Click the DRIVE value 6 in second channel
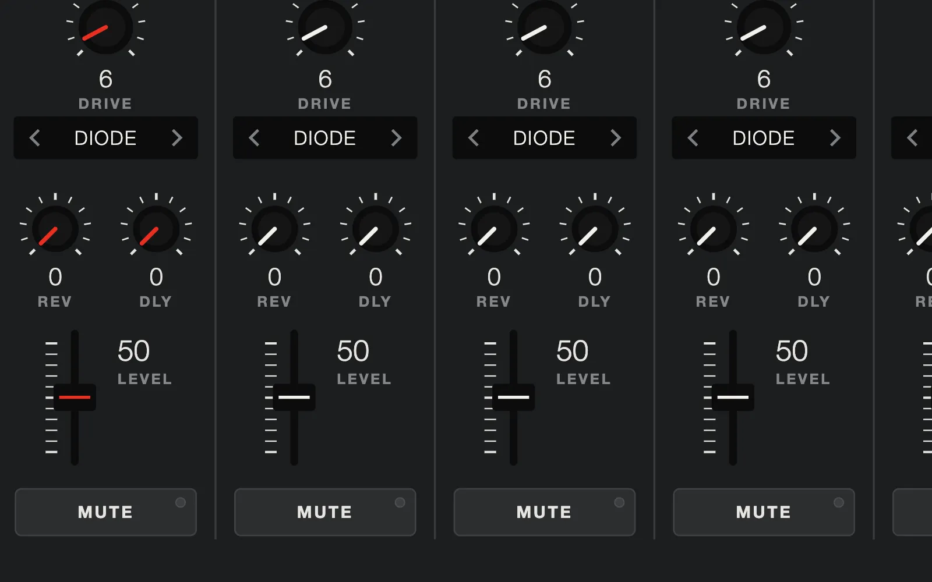This screenshot has height=582, width=932. click(x=325, y=79)
